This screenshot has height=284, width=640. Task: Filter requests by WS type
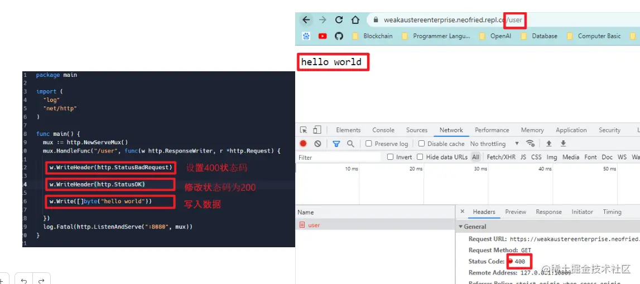[x=622, y=157]
